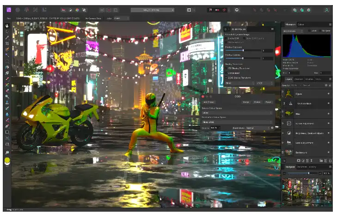The width and height of the screenshot is (337, 214).
Task: Toggle visibility of the Bike layer
Action: (329, 114)
